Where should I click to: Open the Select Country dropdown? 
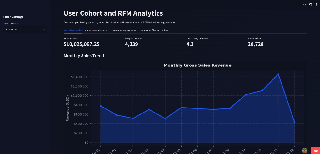25,30
